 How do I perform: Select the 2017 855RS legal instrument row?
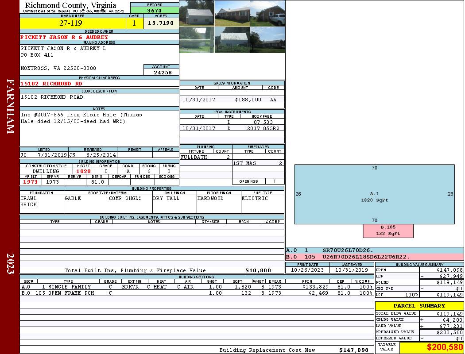[x=232, y=128]
